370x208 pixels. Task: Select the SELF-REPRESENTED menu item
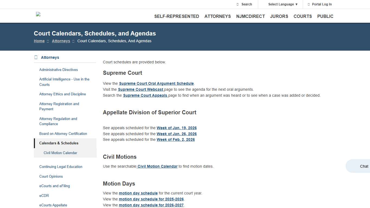click(177, 16)
